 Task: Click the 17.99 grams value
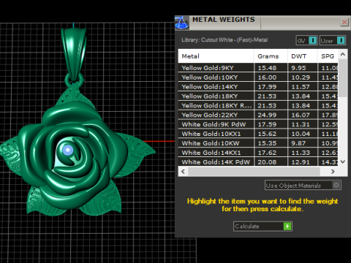[x=267, y=87]
